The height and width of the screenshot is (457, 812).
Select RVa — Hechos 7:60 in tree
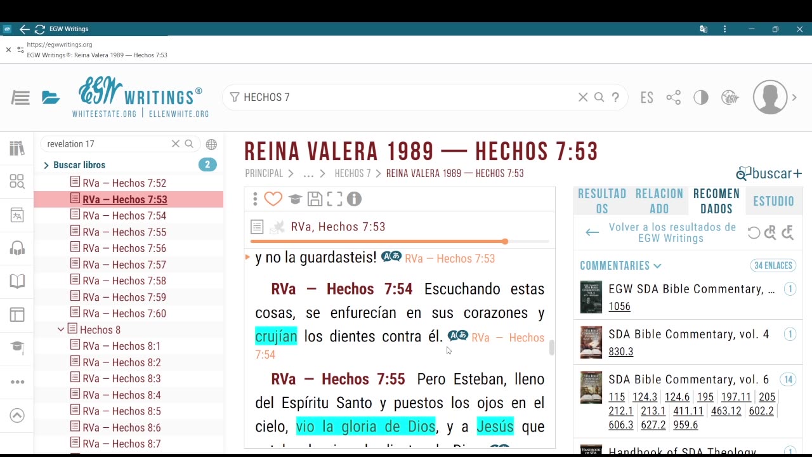[x=124, y=314]
